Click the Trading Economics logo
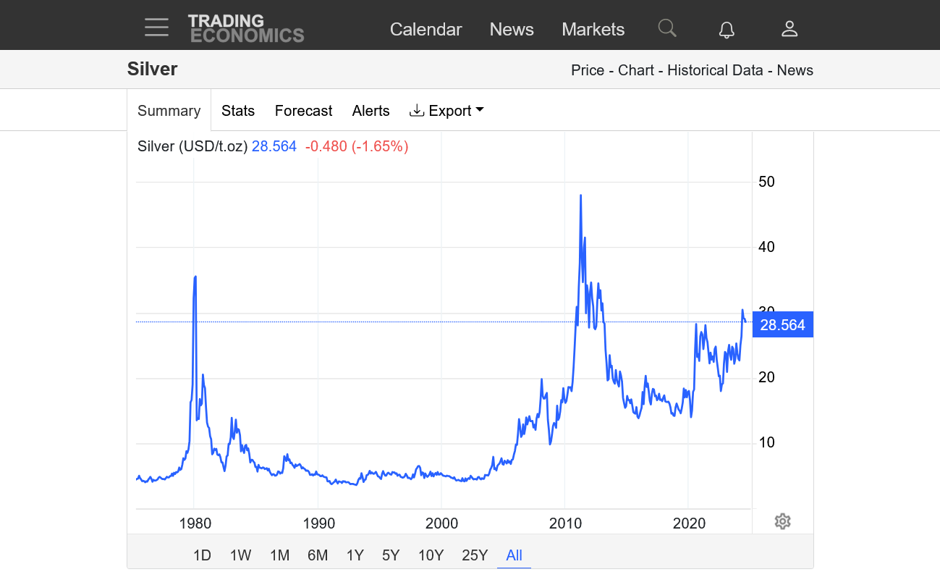Image resolution: width=940 pixels, height=572 pixels. (x=246, y=28)
